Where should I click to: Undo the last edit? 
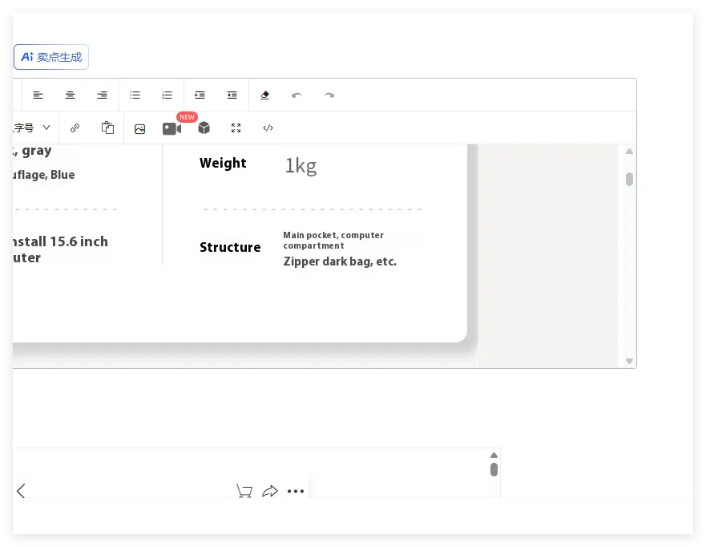click(x=297, y=95)
